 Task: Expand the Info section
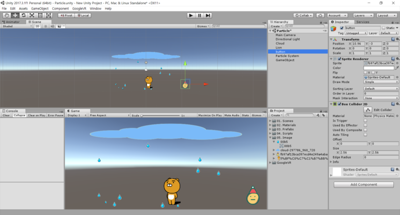[x=331, y=162]
